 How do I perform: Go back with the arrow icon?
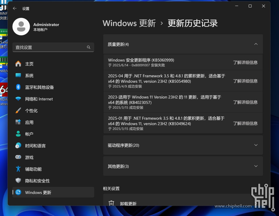[15, 8]
